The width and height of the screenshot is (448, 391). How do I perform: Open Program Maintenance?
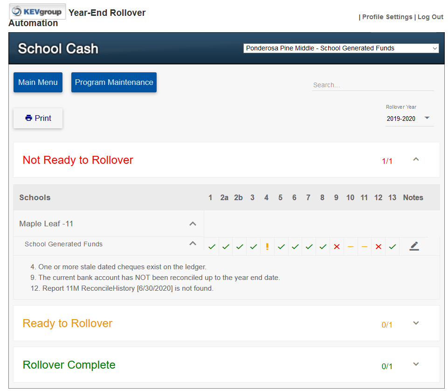point(114,83)
